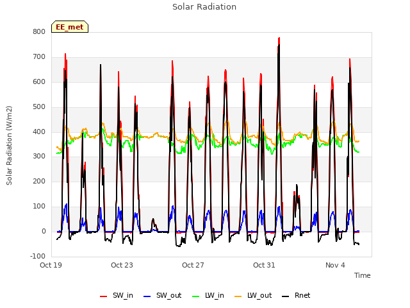This screenshot has height=308, width=410.
Task: Click the EE_met annotation box
Action: point(70,27)
